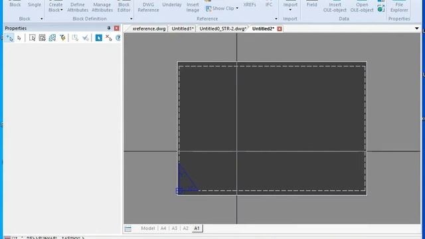Insert a Field from ribbon
This screenshot has width=425, height=239.
coord(311,5)
